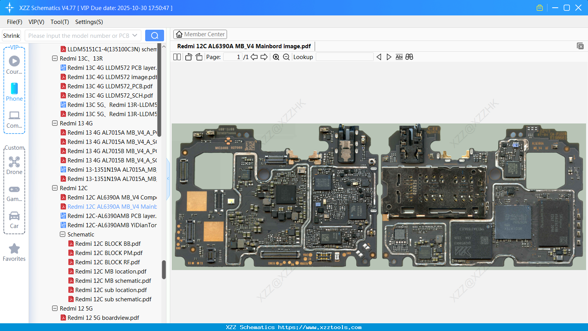
Task: Type in the Lookup search field
Action: [x=344, y=57]
